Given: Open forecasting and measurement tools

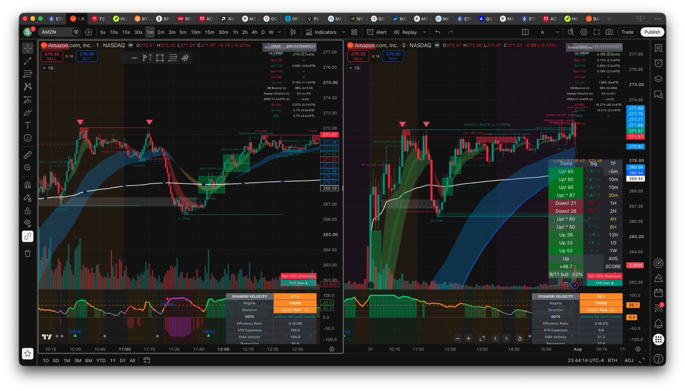Looking at the screenshot, I should pos(28,100).
